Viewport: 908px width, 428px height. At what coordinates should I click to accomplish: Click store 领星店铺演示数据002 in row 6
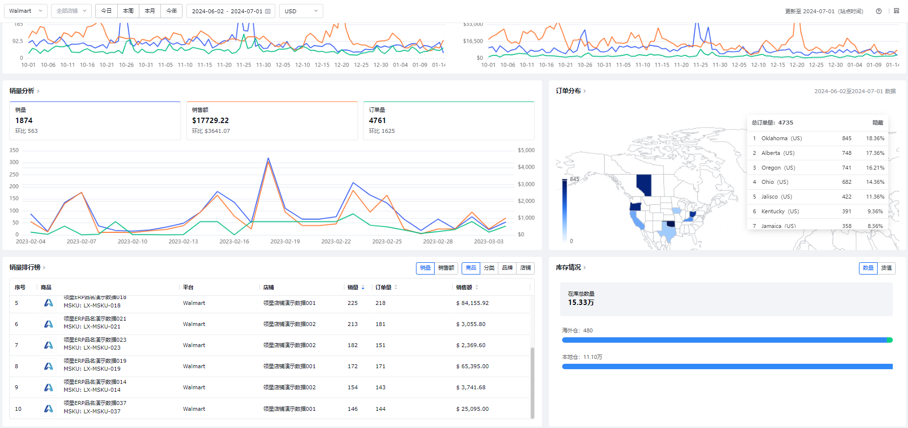click(289, 324)
